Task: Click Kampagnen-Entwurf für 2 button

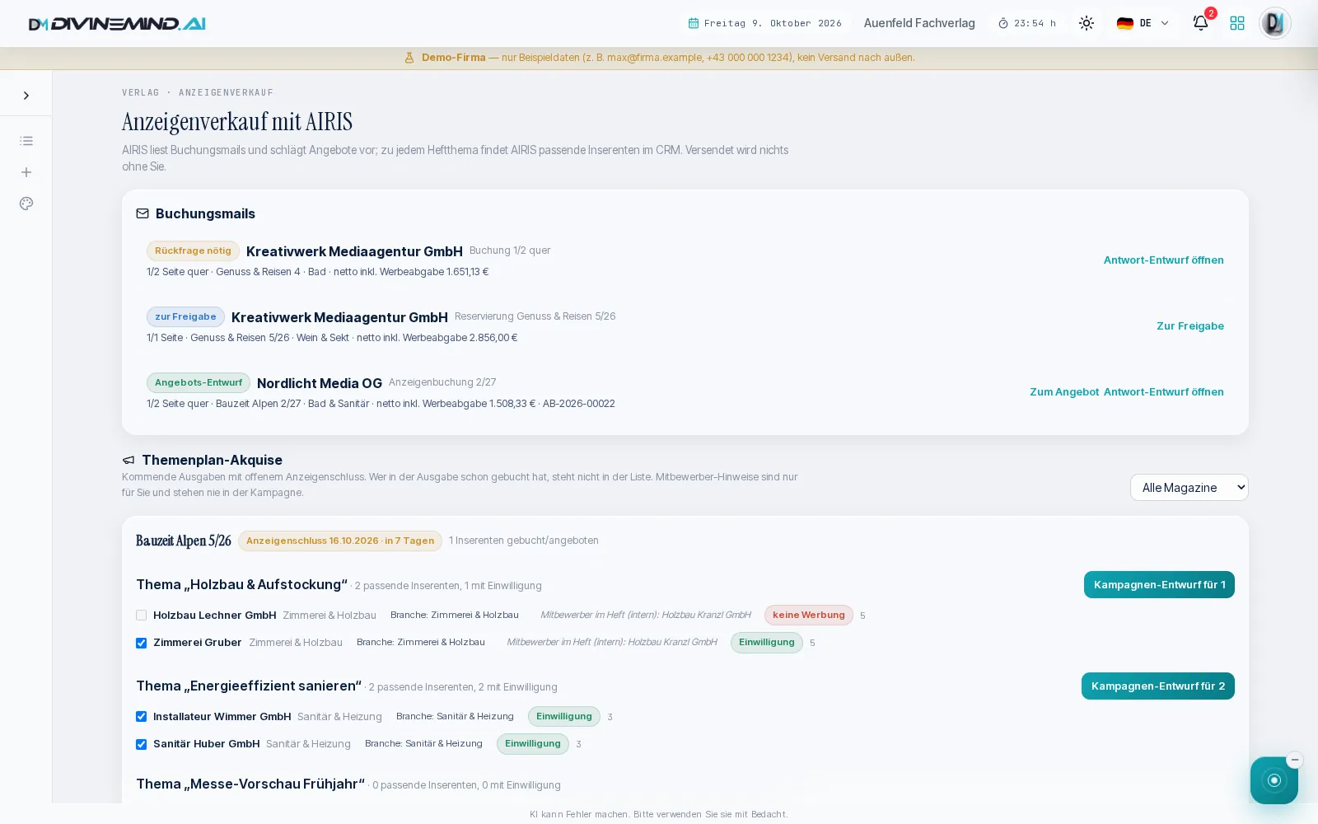Action: pyautogui.click(x=1158, y=686)
